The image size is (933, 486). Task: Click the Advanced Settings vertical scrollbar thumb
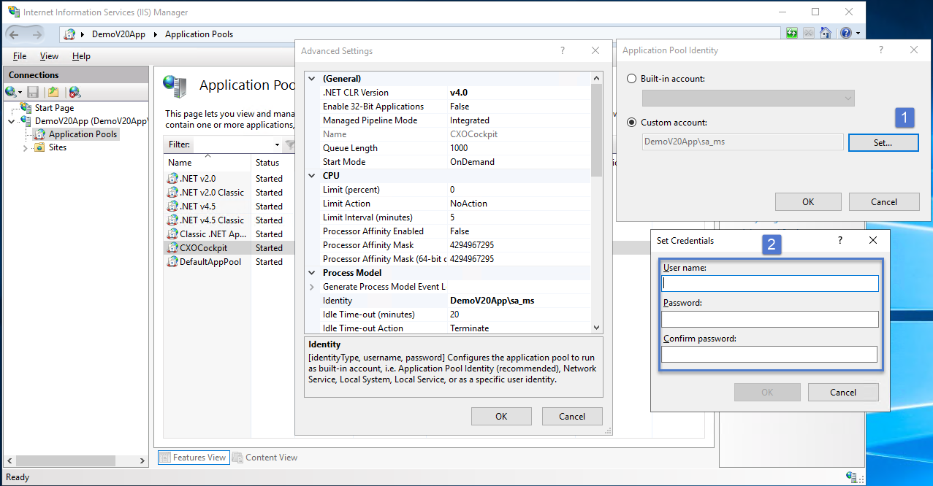click(x=596, y=131)
